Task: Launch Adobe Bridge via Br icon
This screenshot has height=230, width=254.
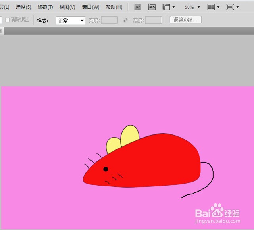Action: click(x=138, y=7)
